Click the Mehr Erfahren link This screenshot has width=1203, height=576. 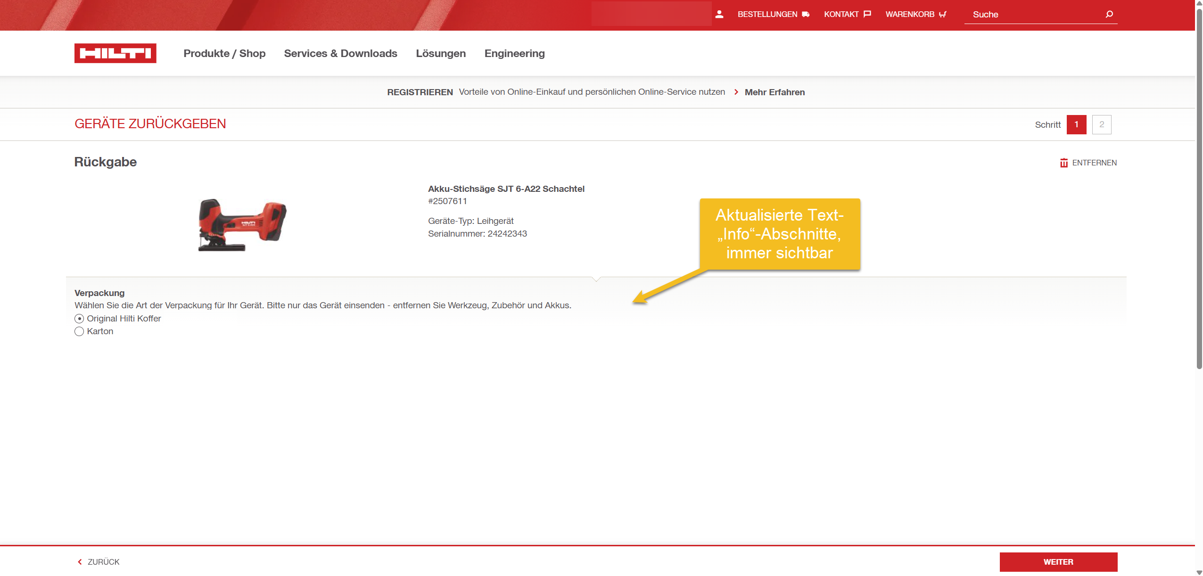point(775,92)
